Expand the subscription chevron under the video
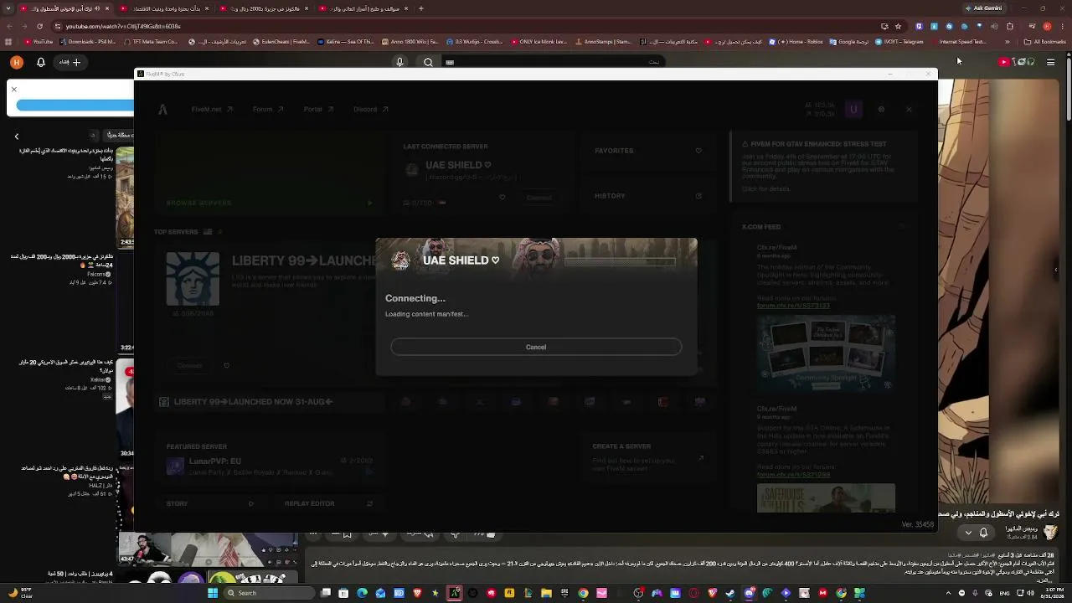1072x603 pixels. (x=969, y=533)
